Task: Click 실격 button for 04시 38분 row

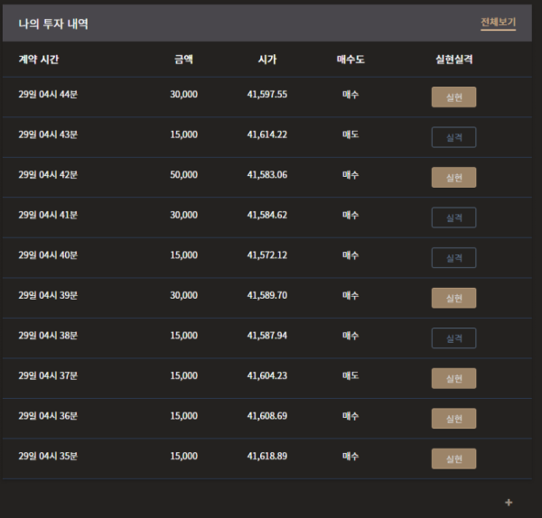Action: (x=453, y=338)
